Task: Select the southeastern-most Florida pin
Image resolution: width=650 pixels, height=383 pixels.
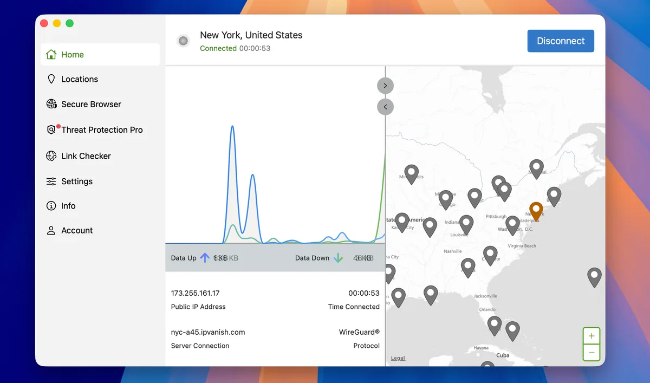Action: (x=512, y=330)
